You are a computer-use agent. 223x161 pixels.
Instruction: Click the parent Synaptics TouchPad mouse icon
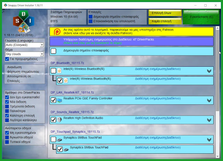pyautogui.click(x=60, y=140)
